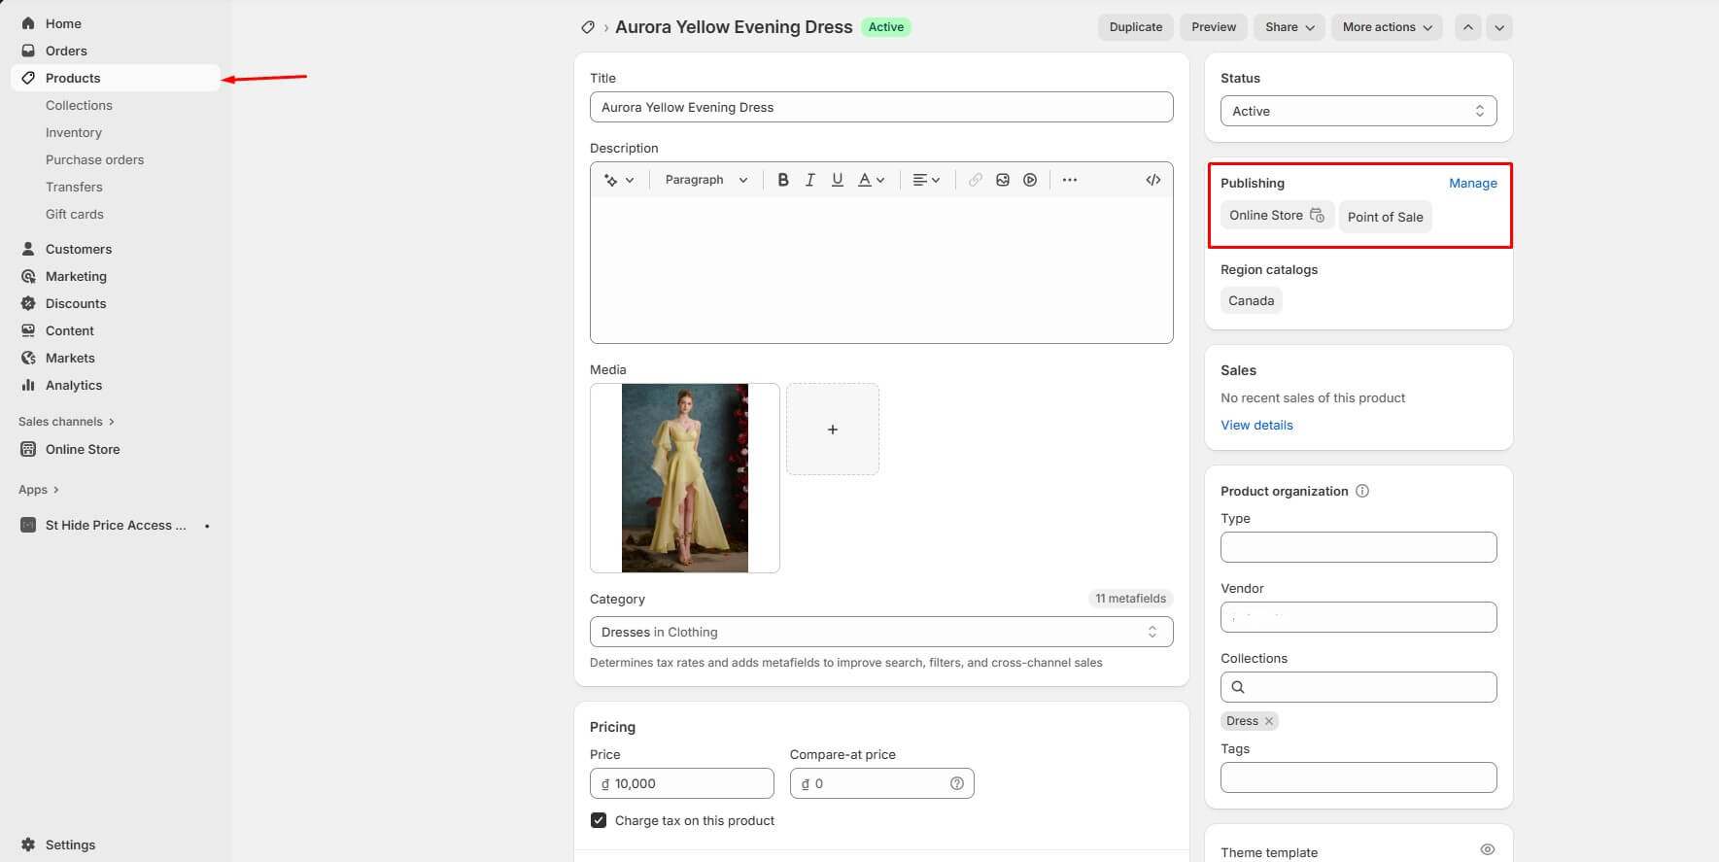Click the Preview button
Image resolution: width=1719 pixels, height=862 pixels.
click(1214, 27)
